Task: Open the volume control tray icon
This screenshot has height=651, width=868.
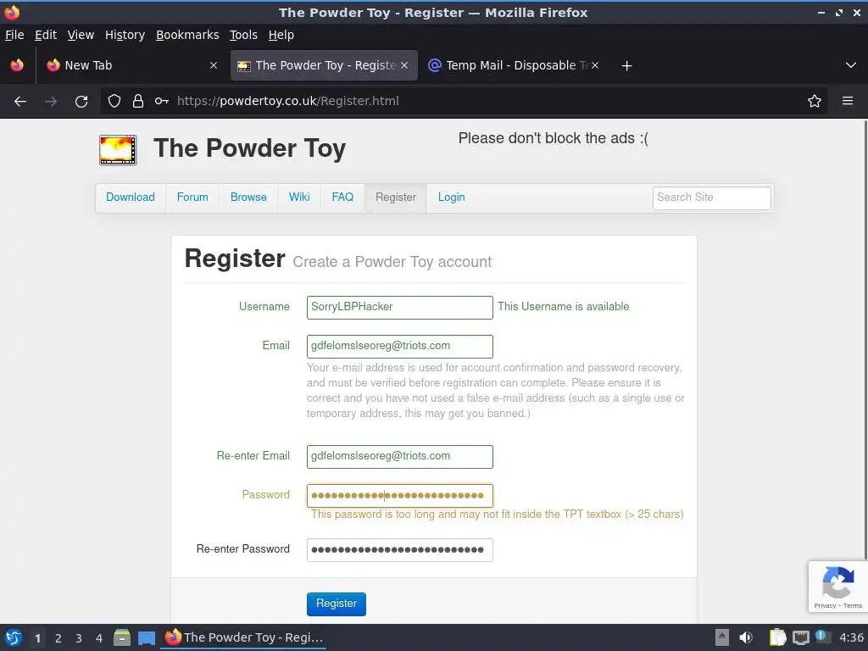Action: click(x=746, y=637)
